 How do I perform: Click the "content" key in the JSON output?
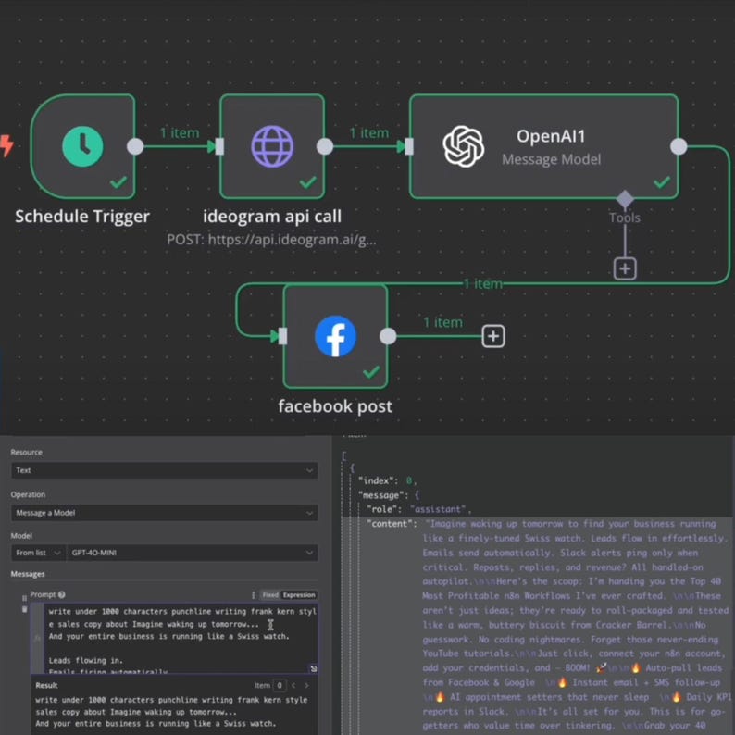(392, 524)
